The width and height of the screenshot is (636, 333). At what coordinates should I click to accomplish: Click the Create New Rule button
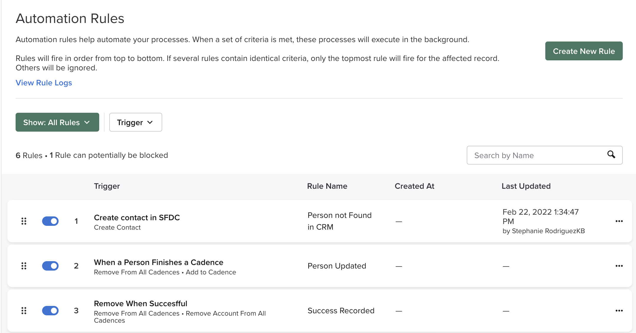[x=584, y=51]
